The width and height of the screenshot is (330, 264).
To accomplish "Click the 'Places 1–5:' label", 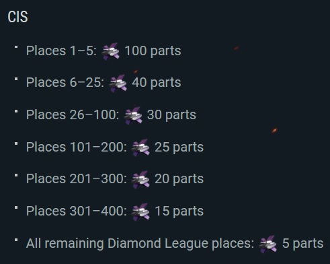I will 61,51.
